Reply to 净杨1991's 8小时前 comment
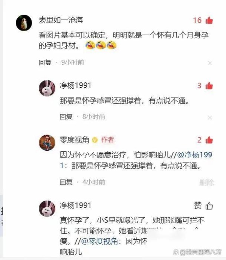 66,117
